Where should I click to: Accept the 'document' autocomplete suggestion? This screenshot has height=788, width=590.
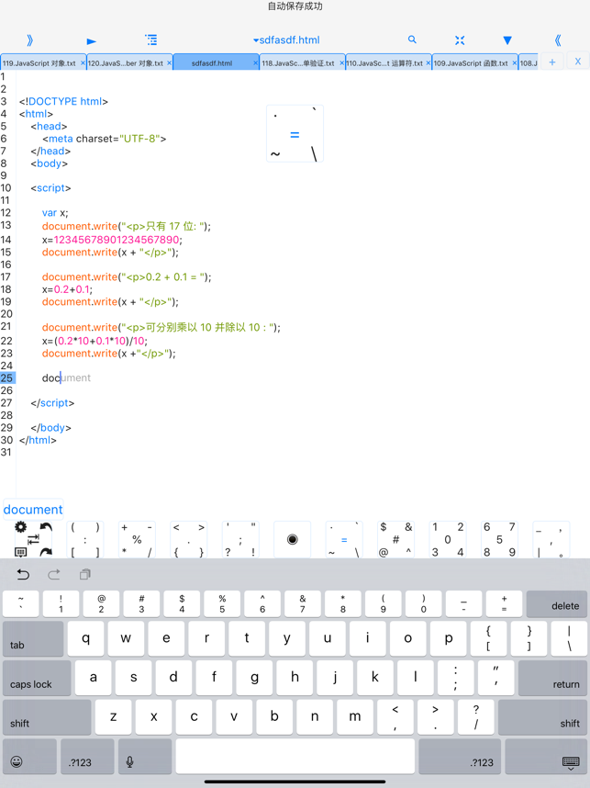pos(33,510)
